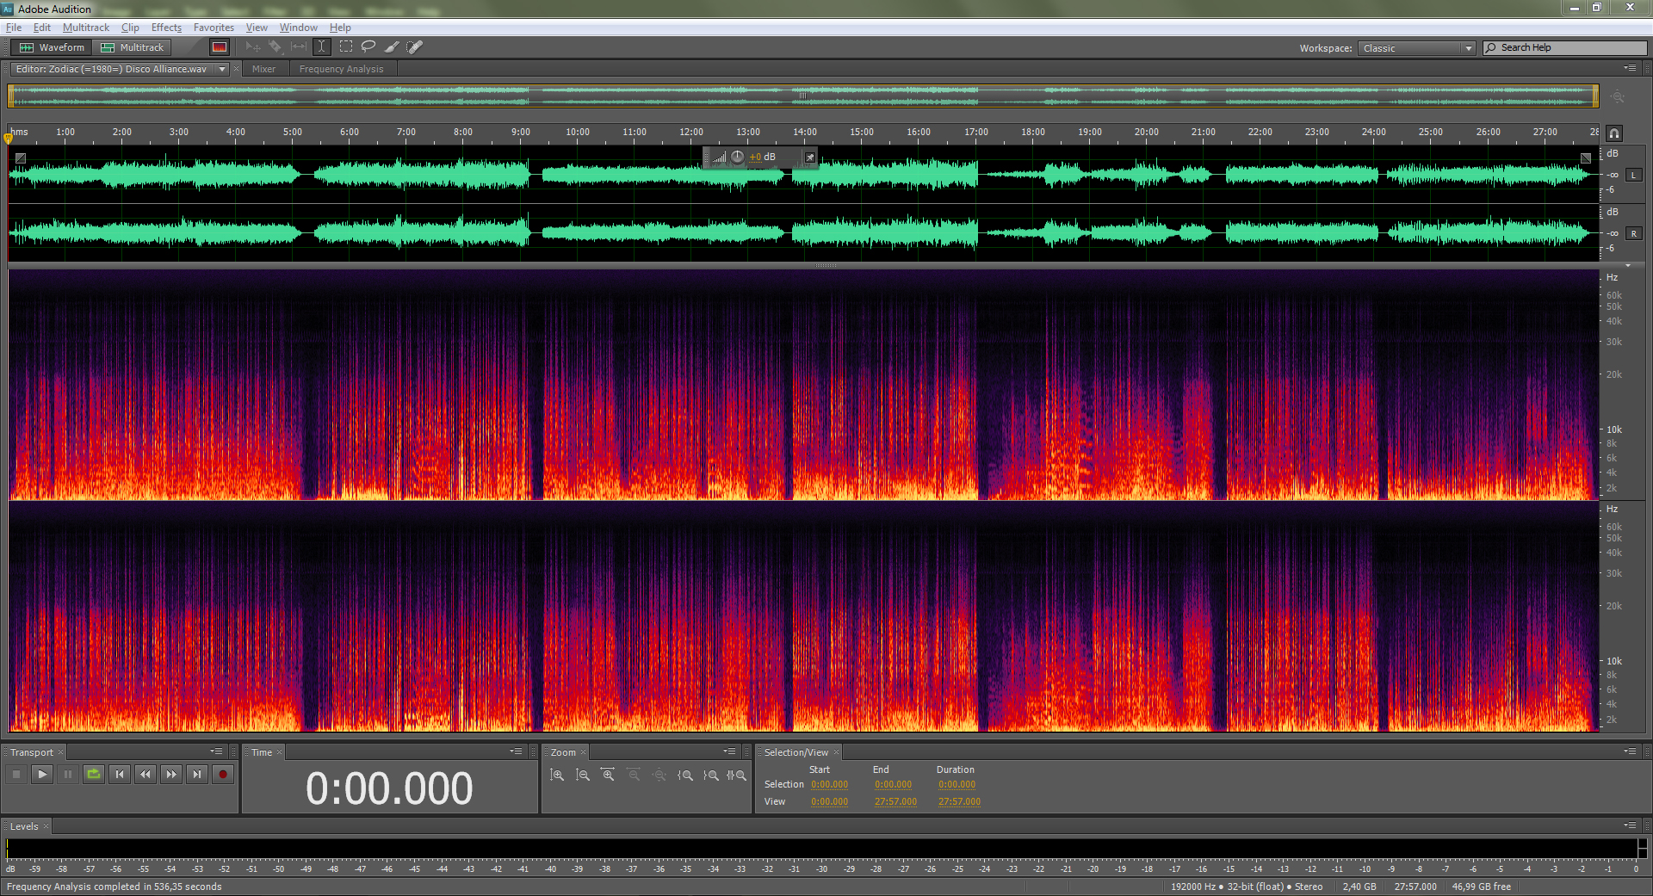The height and width of the screenshot is (896, 1653).
Task: Open the Editor file selector dropdown
Action: click(222, 69)
